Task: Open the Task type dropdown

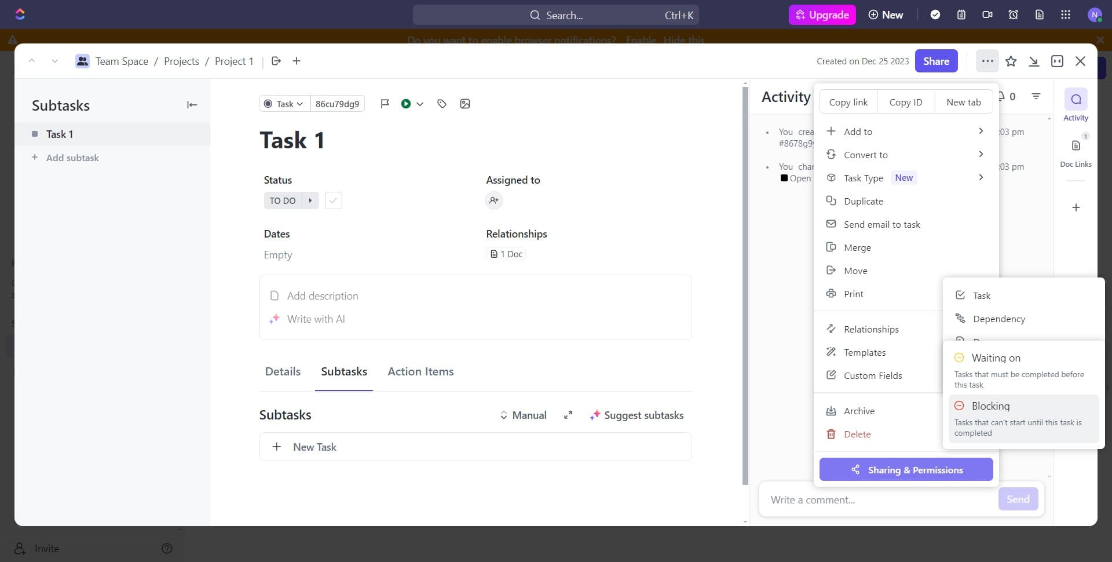Action: [x=284, y=104]
